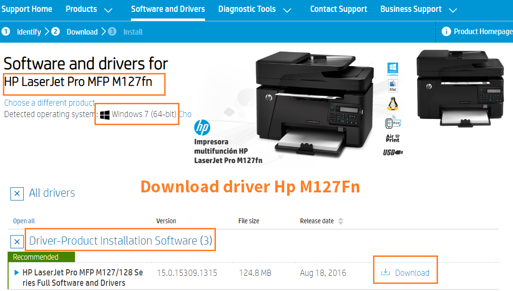Click Choose a different product

pyautogui.click(x=49, y=102)
